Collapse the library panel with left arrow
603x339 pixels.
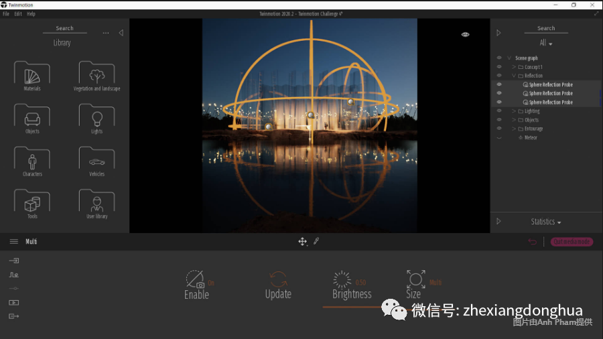[x=121, y=33]
